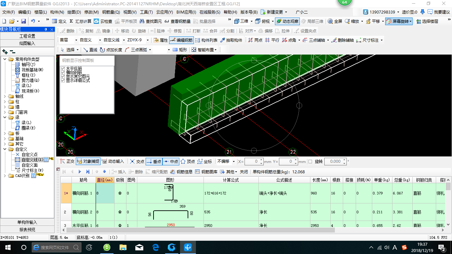Select the 移动 move tool
Screen dimensions: 452x254
click(121, 31)
